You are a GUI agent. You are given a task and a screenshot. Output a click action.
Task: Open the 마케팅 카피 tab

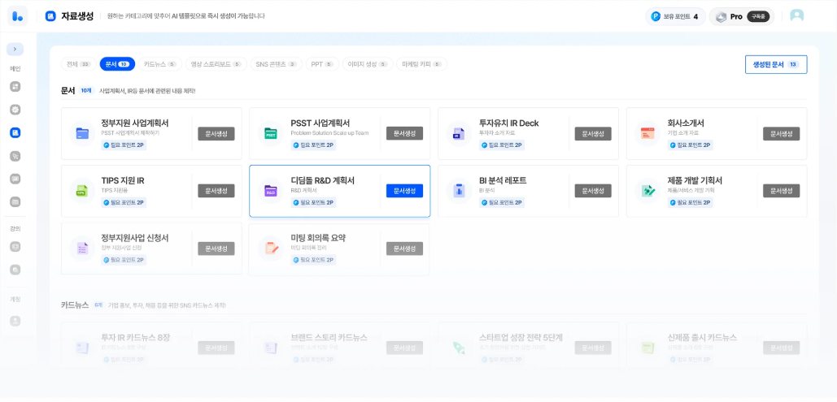tap(421, 64)
